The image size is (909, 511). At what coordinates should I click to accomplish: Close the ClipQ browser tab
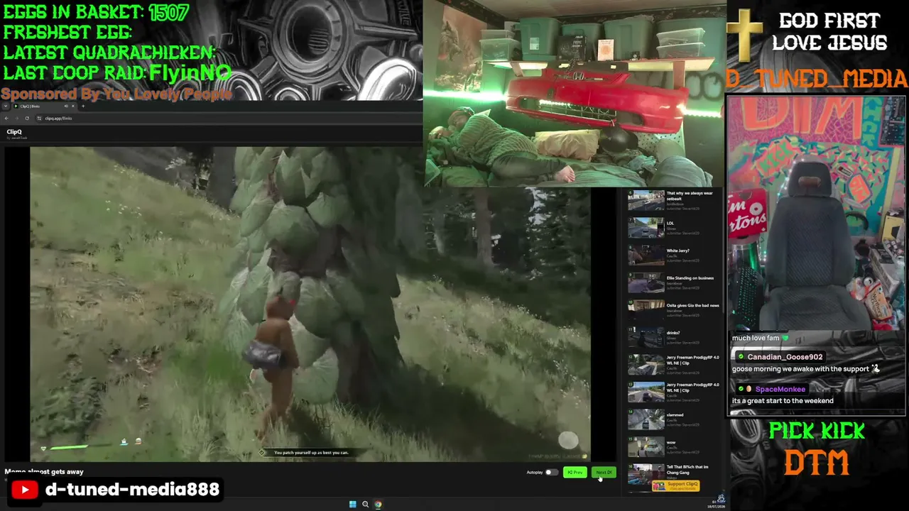coord(72,106)
